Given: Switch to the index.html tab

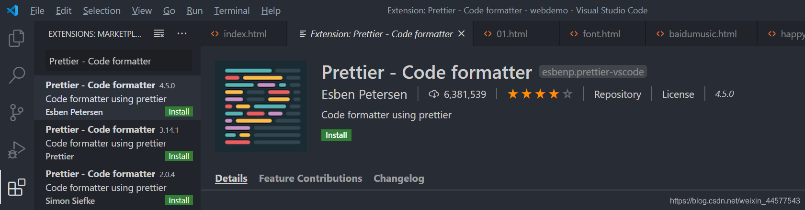Looking at the screenshot, I should click(244, 34).
